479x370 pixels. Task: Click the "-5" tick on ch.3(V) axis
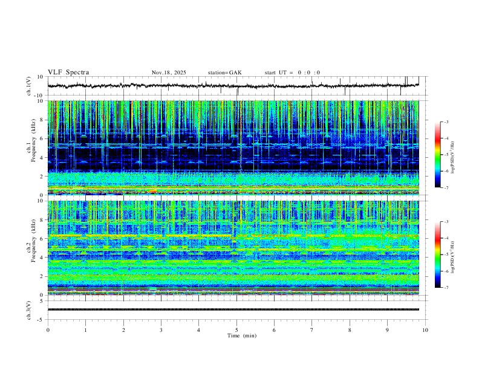point(41,320)
